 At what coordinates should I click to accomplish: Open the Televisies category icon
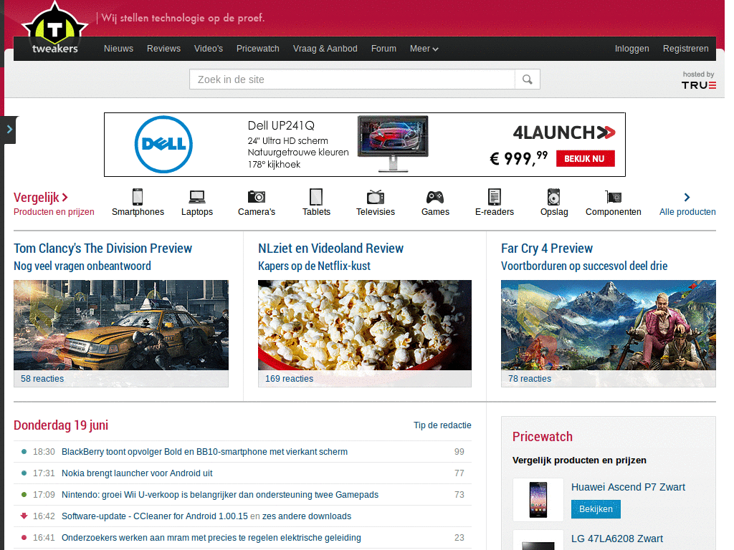pos(376,197)
